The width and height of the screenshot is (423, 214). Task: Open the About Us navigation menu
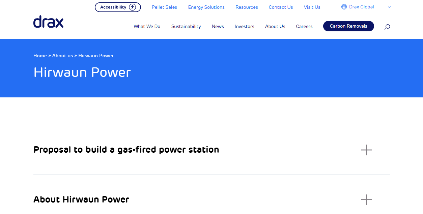pos(275,26)
